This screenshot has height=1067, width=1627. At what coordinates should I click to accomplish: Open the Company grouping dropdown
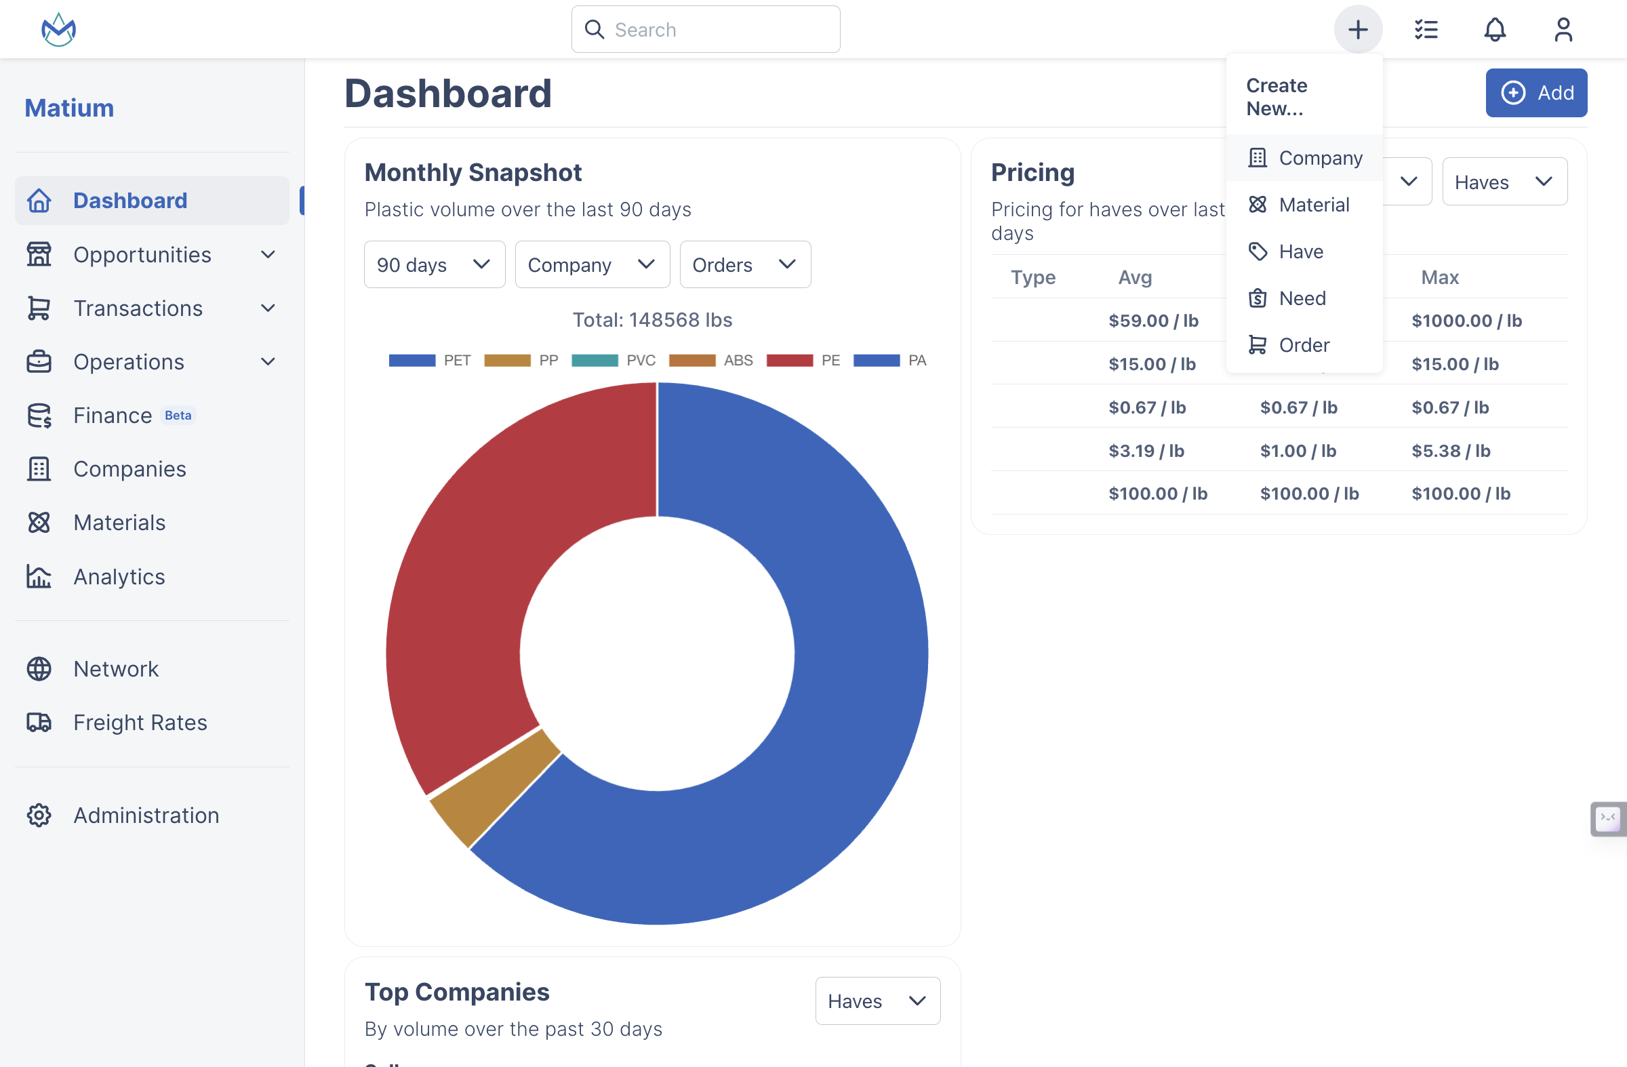tap(592, 264)
